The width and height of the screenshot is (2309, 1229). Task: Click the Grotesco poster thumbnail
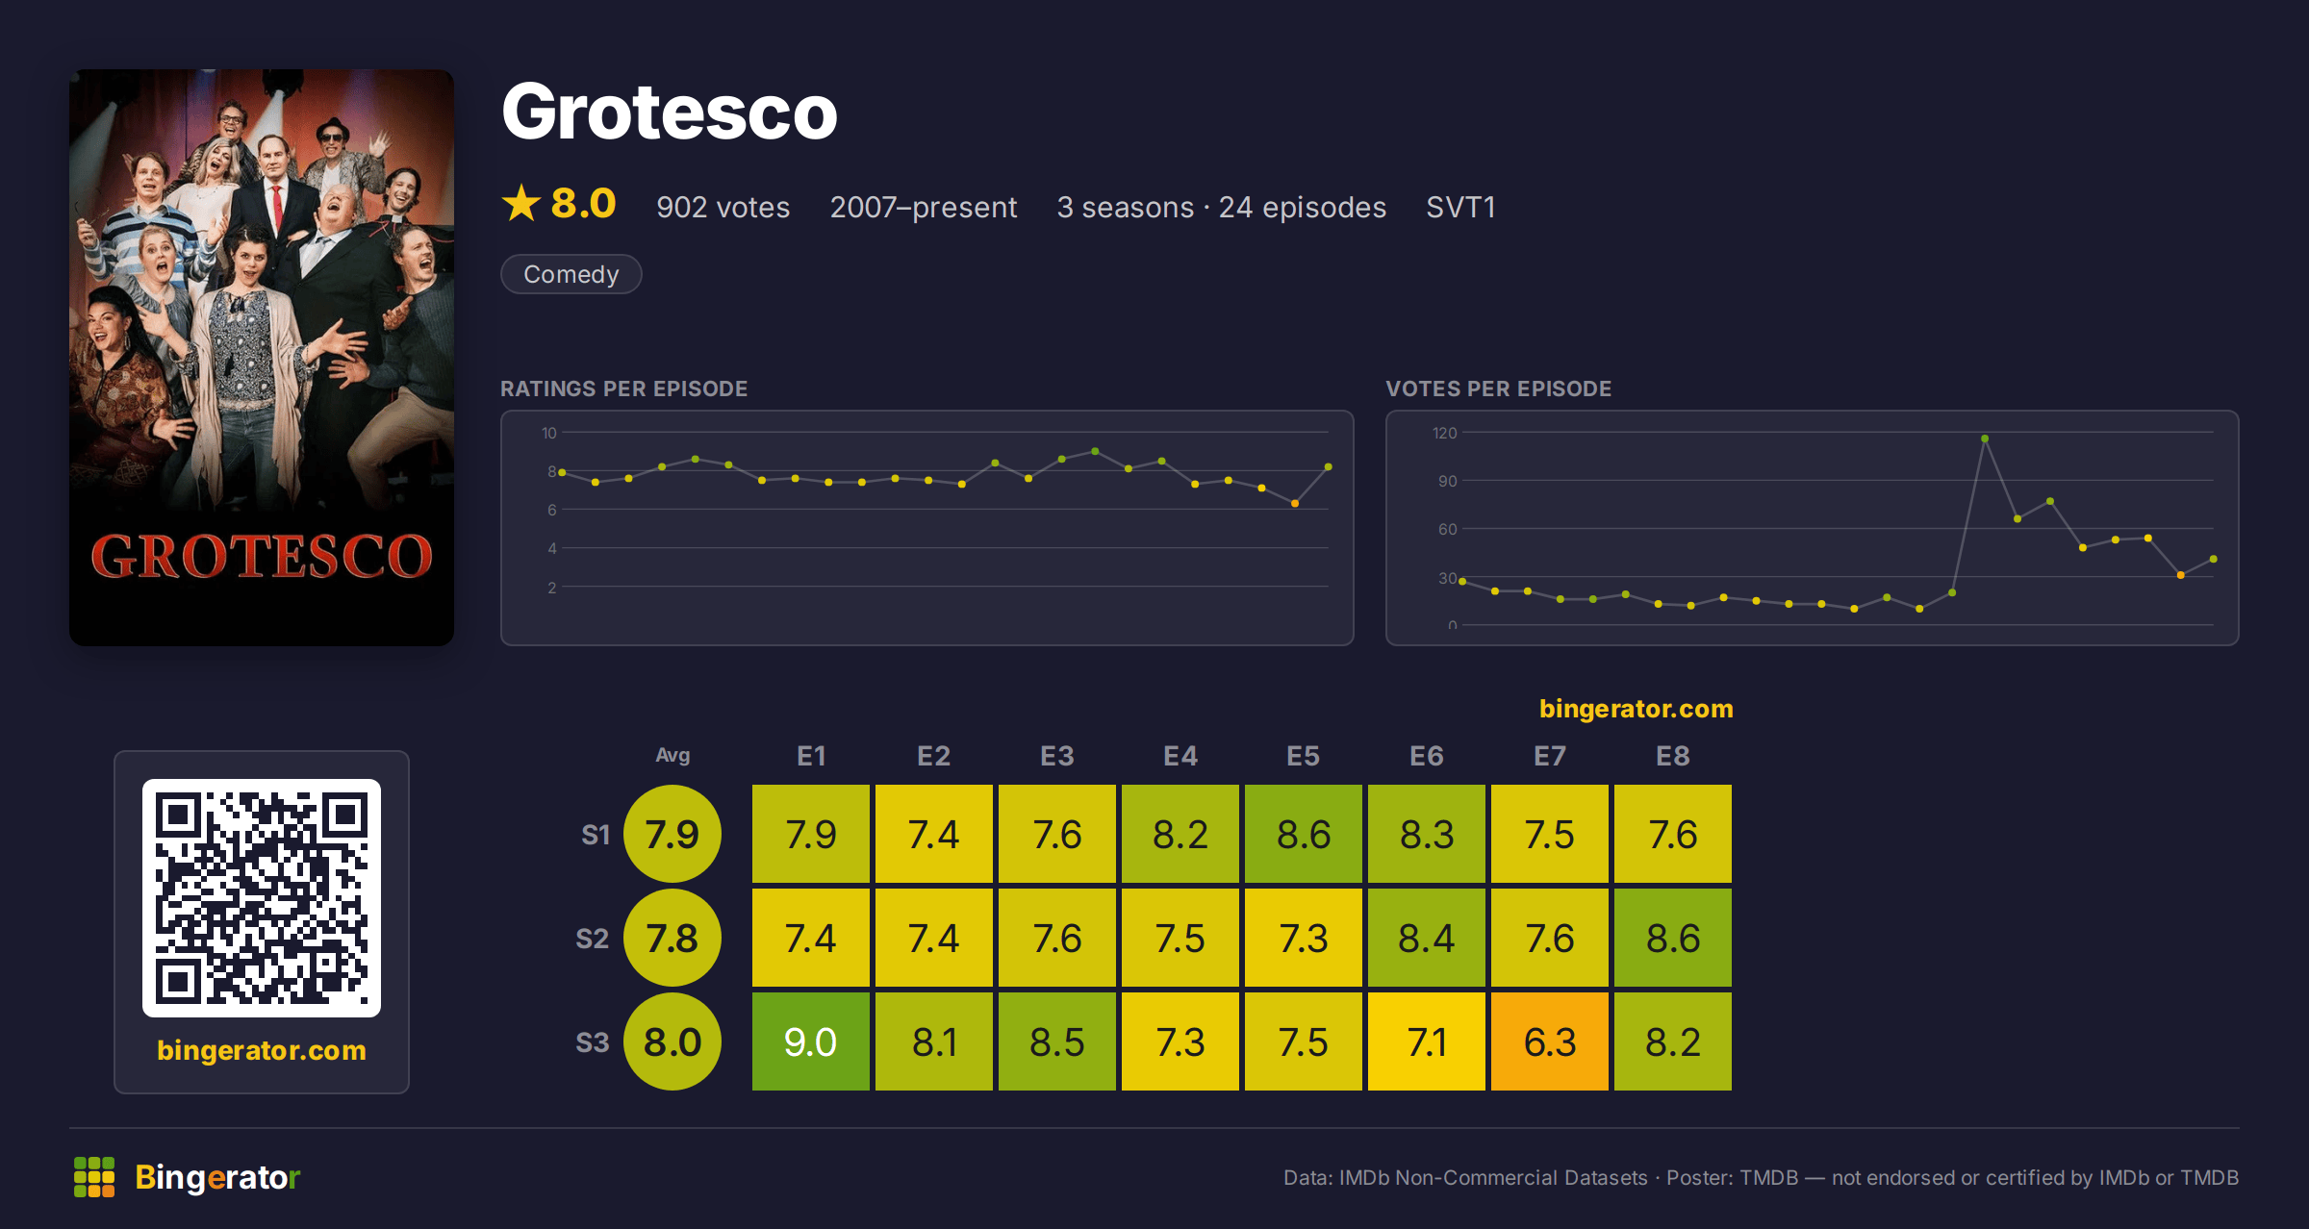tap(262, 358)
